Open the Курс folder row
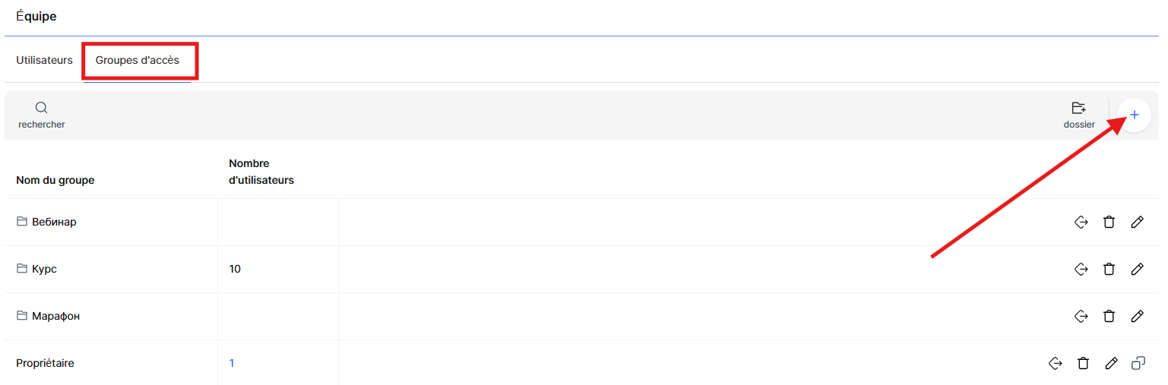This screenshot has width=1168, height=385. tap(44, 269)
